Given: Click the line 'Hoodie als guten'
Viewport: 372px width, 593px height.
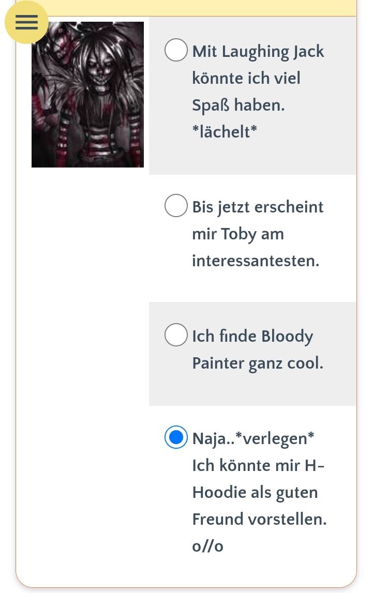Looking at the screenshot, I should 255,492.
